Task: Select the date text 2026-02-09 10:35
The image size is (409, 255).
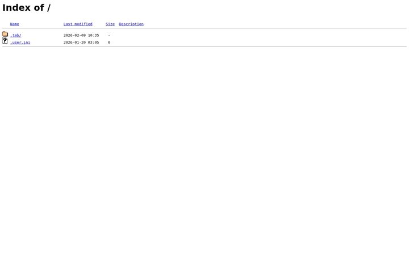Action: [x=81, y=35]
